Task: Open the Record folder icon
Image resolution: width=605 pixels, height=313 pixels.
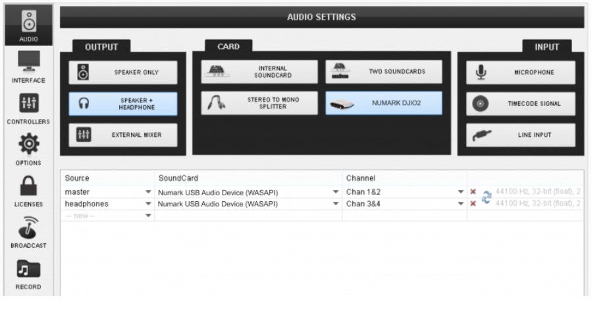Action: click(28, 274)
